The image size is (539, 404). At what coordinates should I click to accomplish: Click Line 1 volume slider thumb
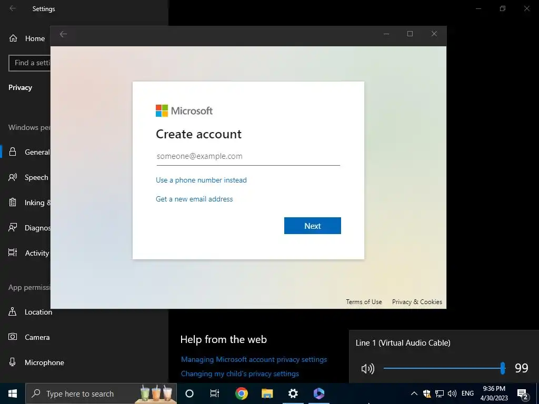503,368
